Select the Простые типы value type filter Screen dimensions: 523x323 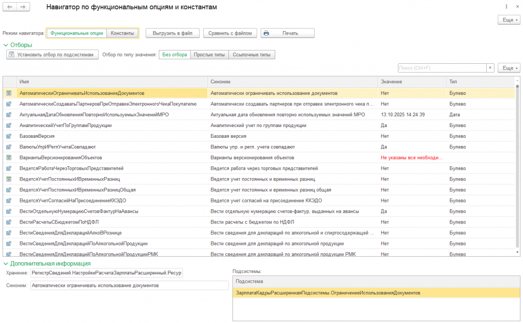[x=209, y=55]
